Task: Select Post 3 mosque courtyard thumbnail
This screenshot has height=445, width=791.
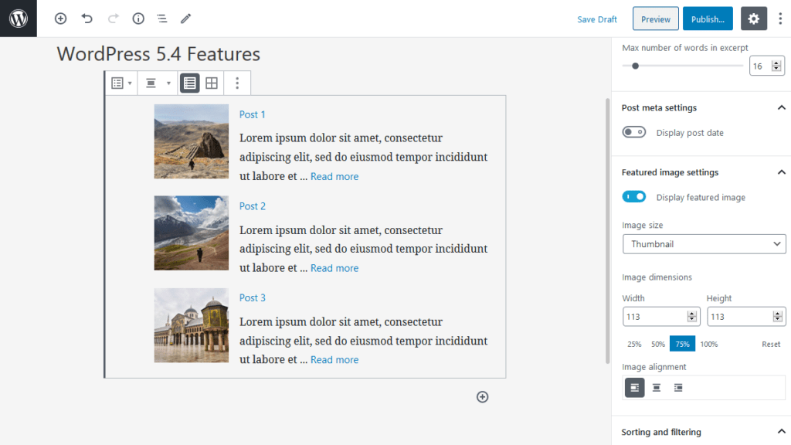Action: pos(192,325)
